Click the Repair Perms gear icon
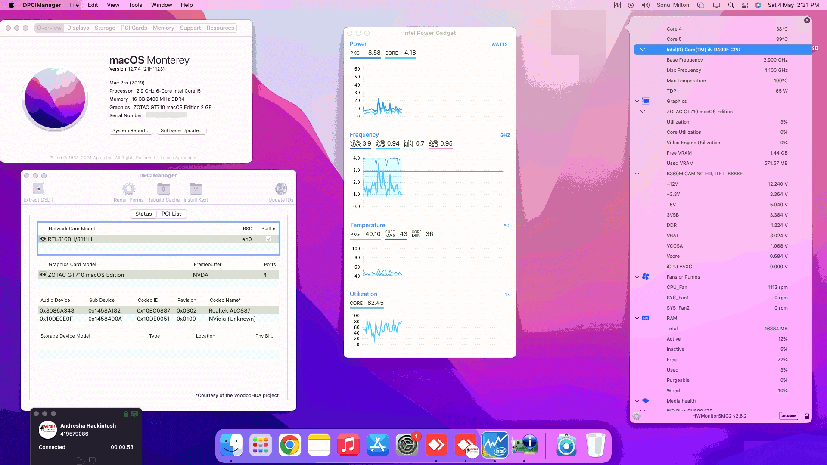Screen dimensions: 827x465 pos(128,189)
